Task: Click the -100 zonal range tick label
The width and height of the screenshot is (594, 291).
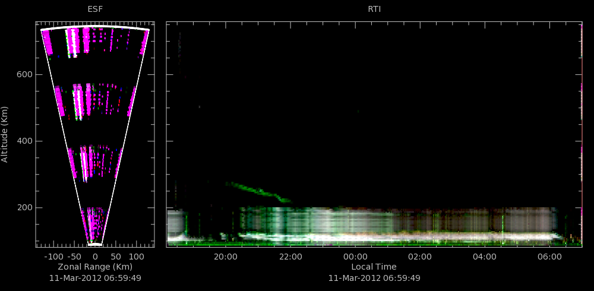Action: coord(53,257)
